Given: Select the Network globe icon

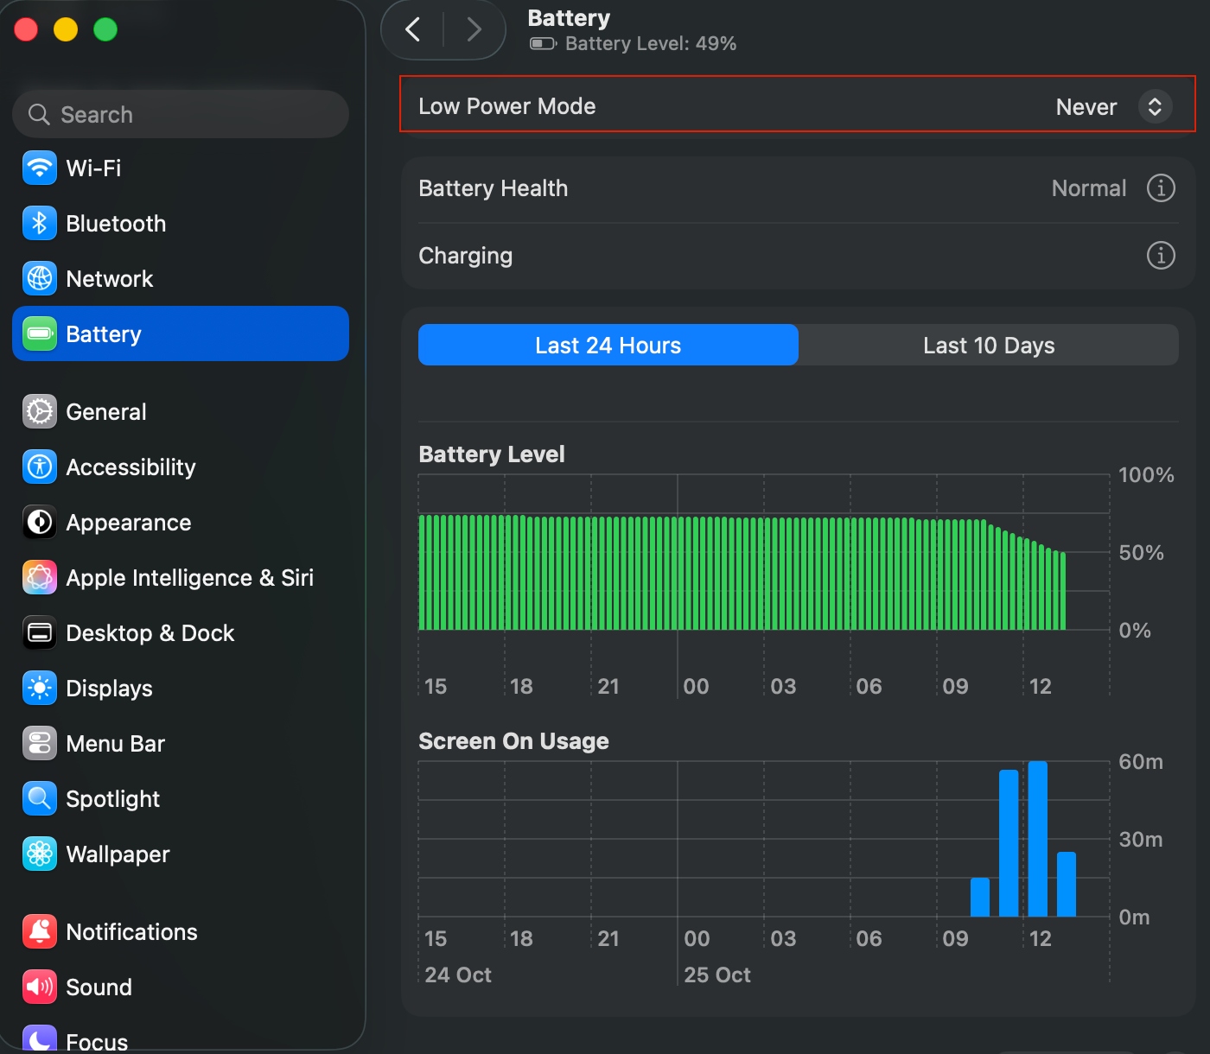Looking at the screenshot, I should (x=40, y=278).
